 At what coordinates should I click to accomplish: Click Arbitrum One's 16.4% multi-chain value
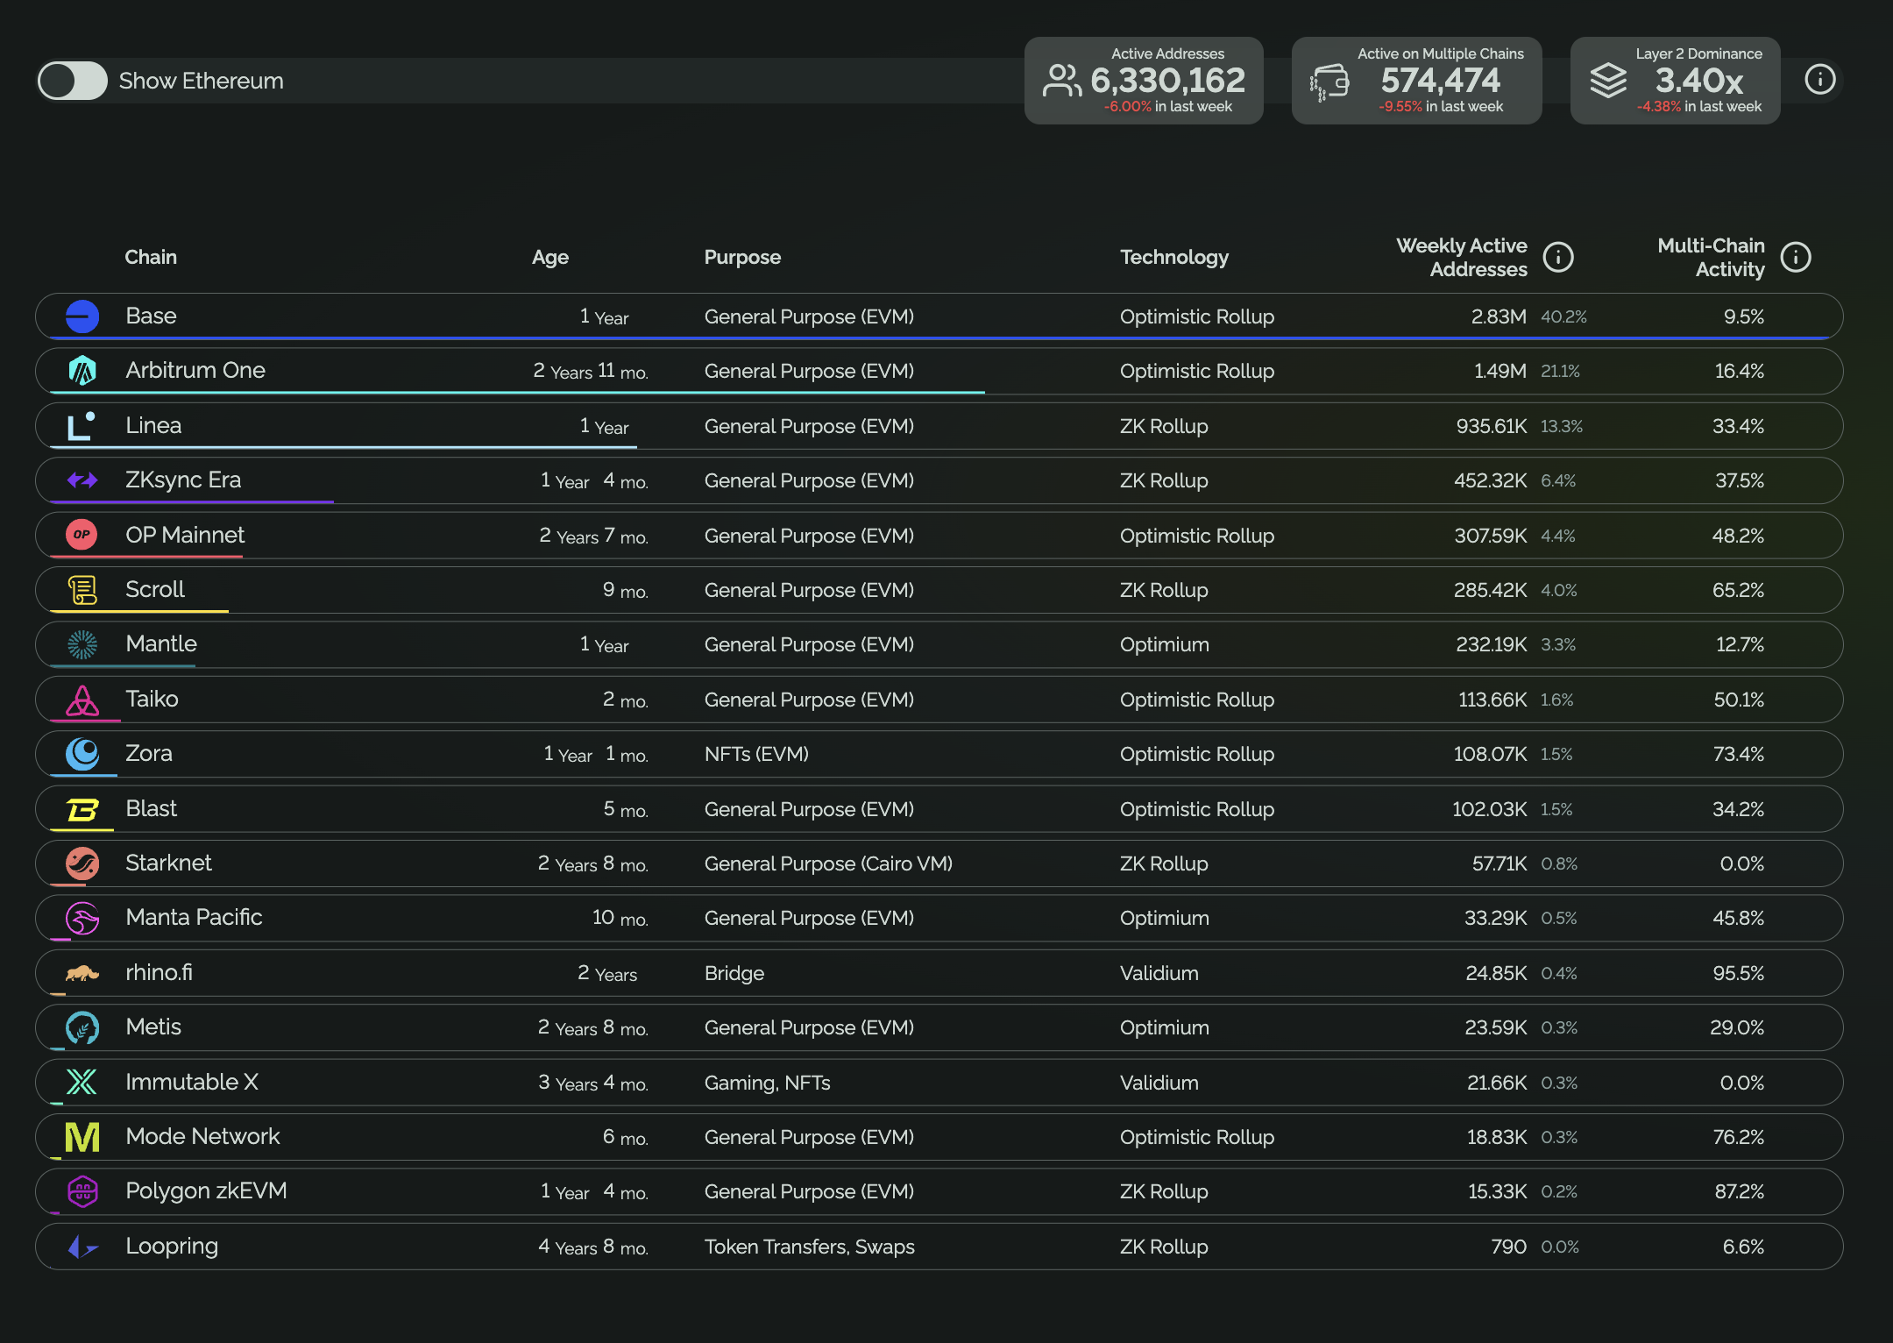pyautogui.click(x=1739, y=371)
